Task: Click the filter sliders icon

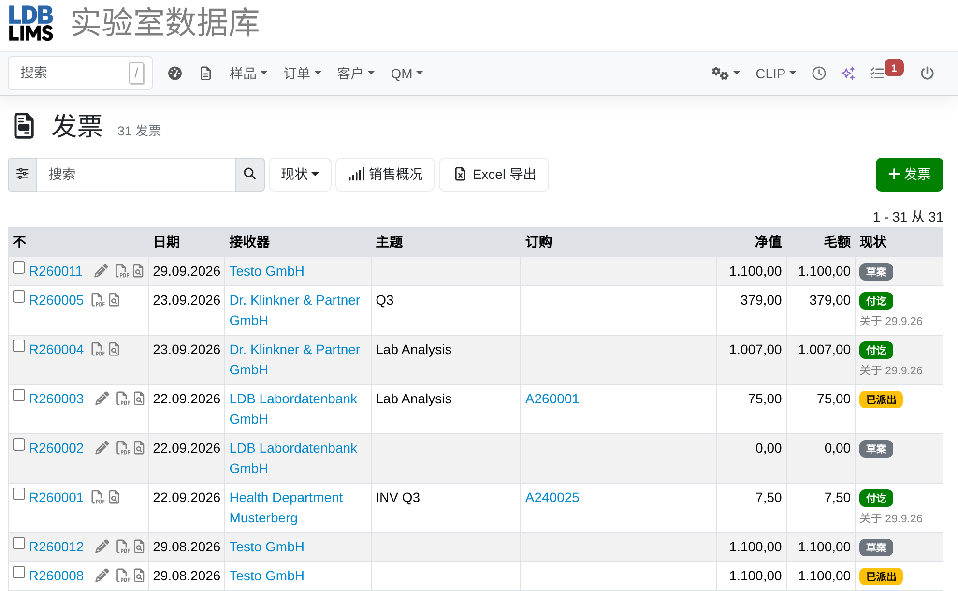Action: click(22, 174)
